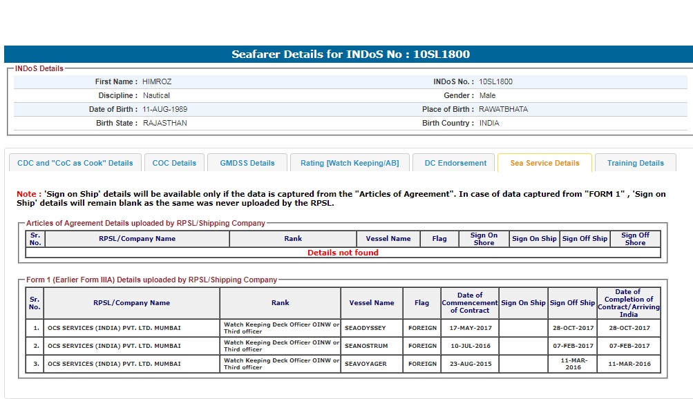Screen dimensions: 693x399
Task: Click the 'Details not found' message row
Action: tap(343, 253)
